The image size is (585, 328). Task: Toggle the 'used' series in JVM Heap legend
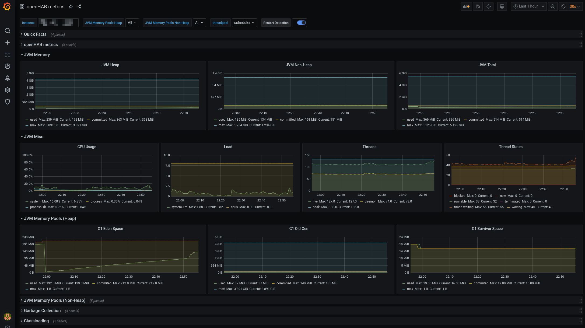pos(33,119)
